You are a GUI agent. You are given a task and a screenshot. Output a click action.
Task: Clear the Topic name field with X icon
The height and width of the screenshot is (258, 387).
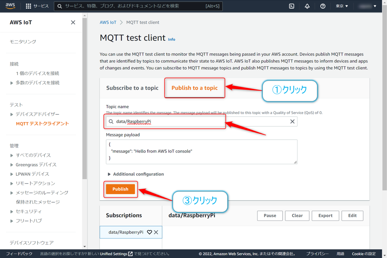point(292,122)
